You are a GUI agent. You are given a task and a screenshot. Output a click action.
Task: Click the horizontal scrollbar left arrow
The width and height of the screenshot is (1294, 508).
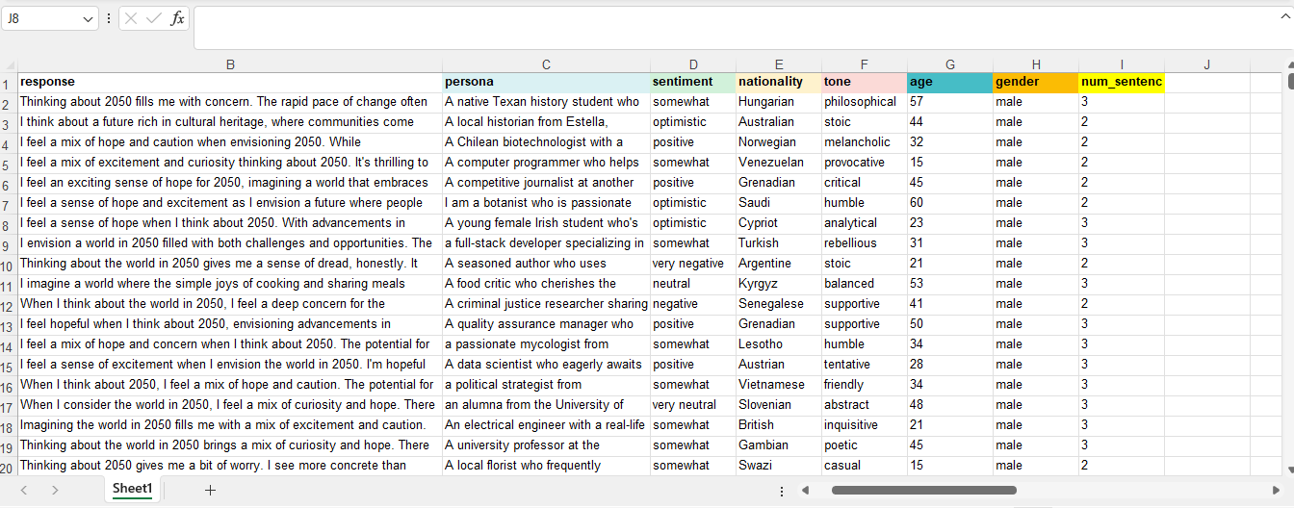806,490
